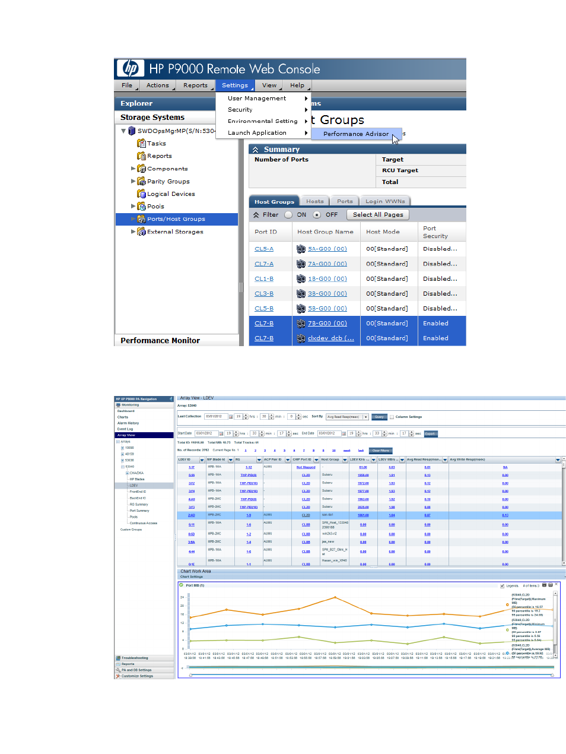
Task: Collapse the Summary section
Action: (x=256, y=150)
